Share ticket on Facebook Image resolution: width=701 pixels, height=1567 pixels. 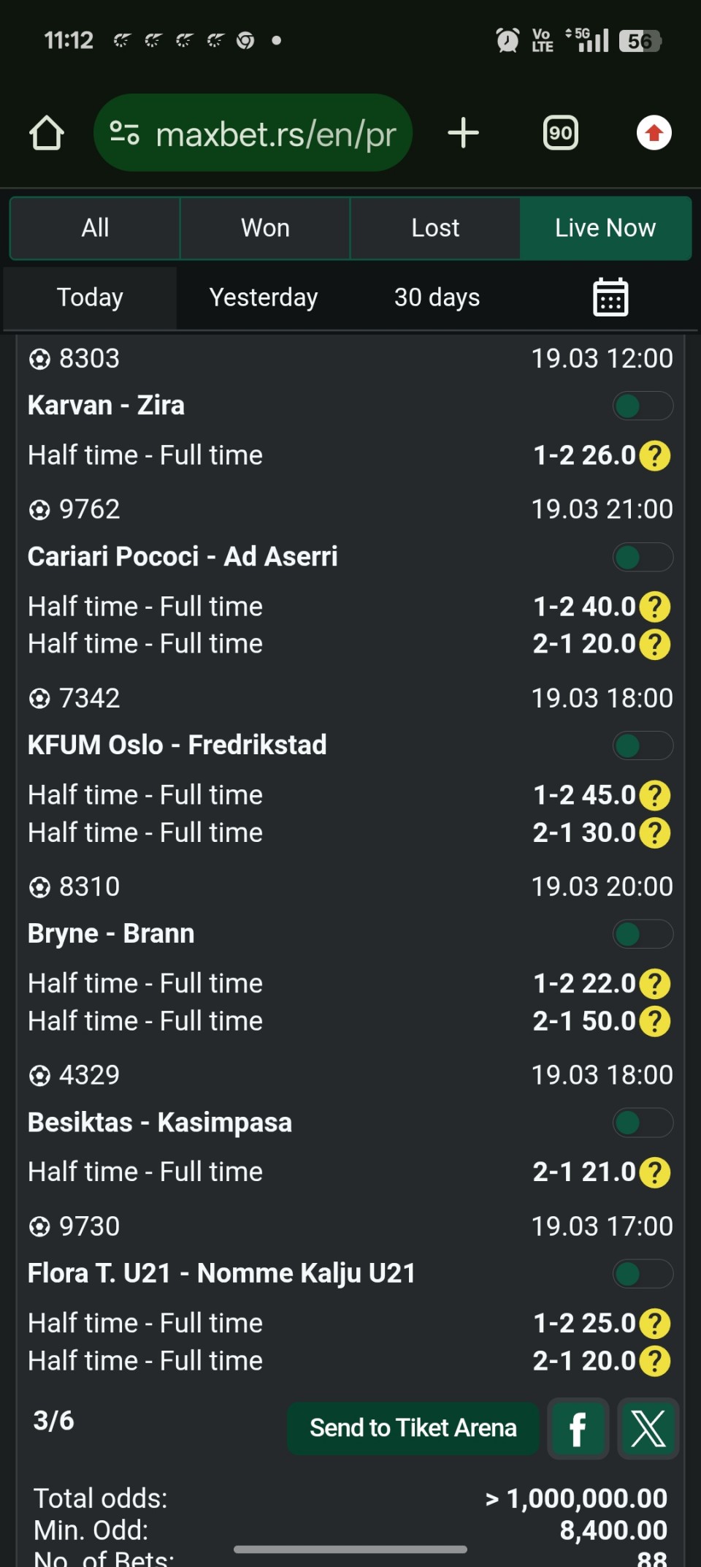[x=578, y=1428]
